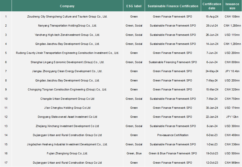Click the 7-May-24 certification date
This screenshot has width=242, height=167.
[212, 80]
